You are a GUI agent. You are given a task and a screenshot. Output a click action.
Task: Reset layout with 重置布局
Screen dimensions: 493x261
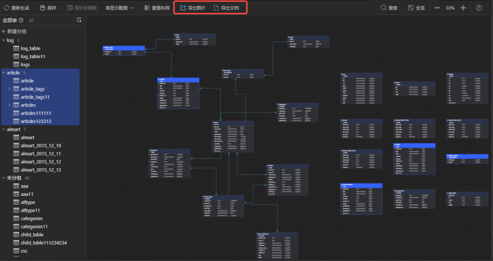157,8
